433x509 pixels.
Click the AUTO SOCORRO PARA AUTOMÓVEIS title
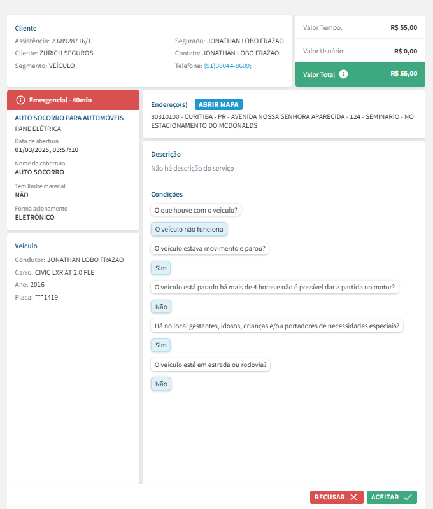click(x=69, y=118)
